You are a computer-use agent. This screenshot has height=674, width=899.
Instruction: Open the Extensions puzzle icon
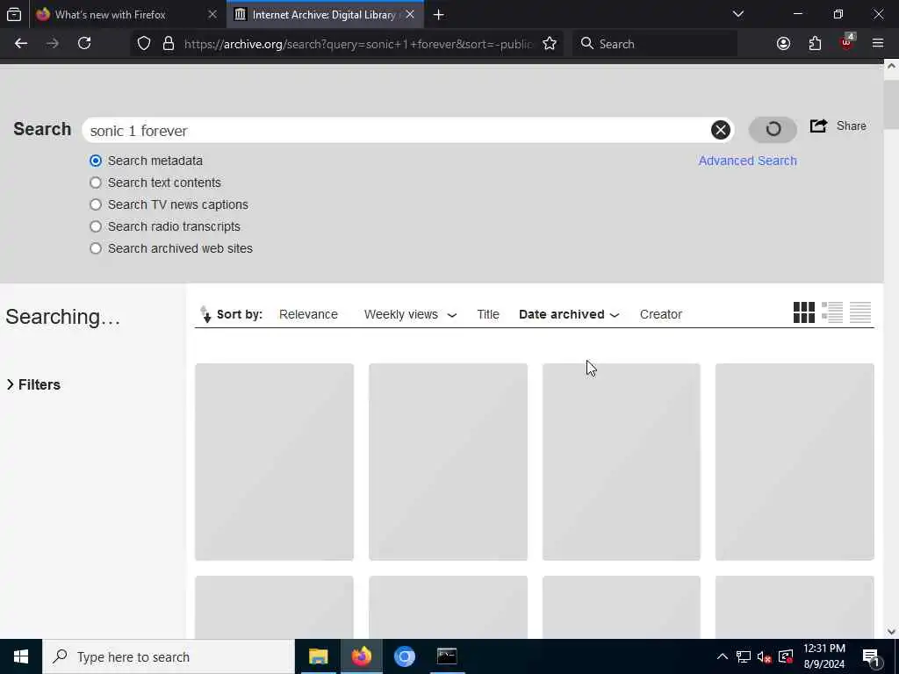tap(815, 44)
